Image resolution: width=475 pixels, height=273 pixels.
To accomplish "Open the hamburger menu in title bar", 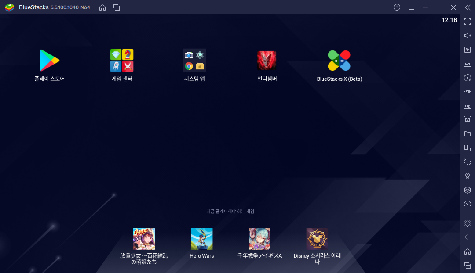I will 411,7.
